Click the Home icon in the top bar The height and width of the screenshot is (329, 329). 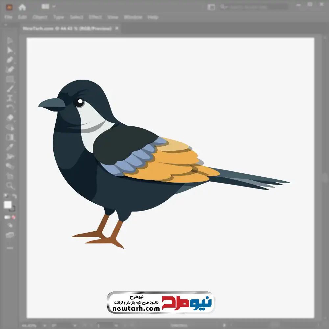[x=22, y=7]
